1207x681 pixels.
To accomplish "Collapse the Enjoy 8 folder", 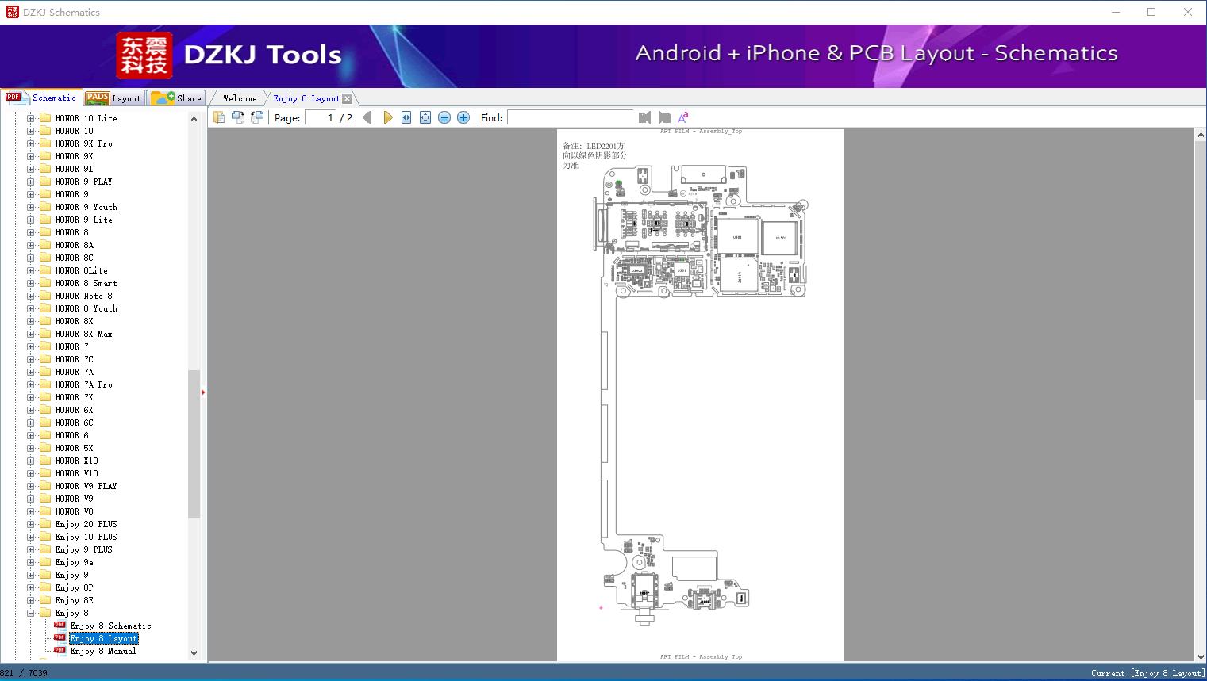I will click(30, 613).
